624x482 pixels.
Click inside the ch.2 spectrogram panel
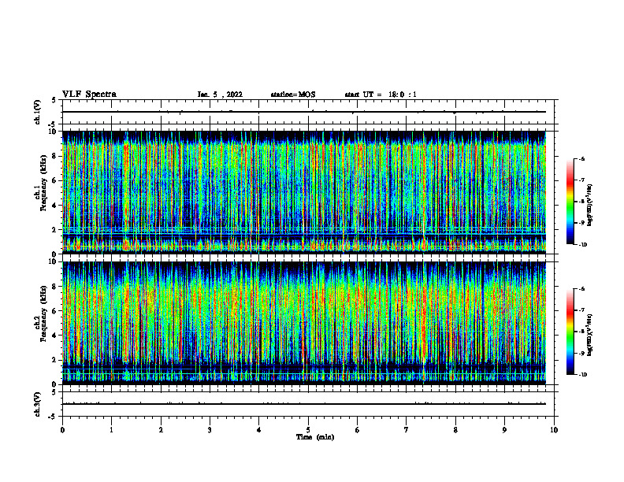[304, 323]
